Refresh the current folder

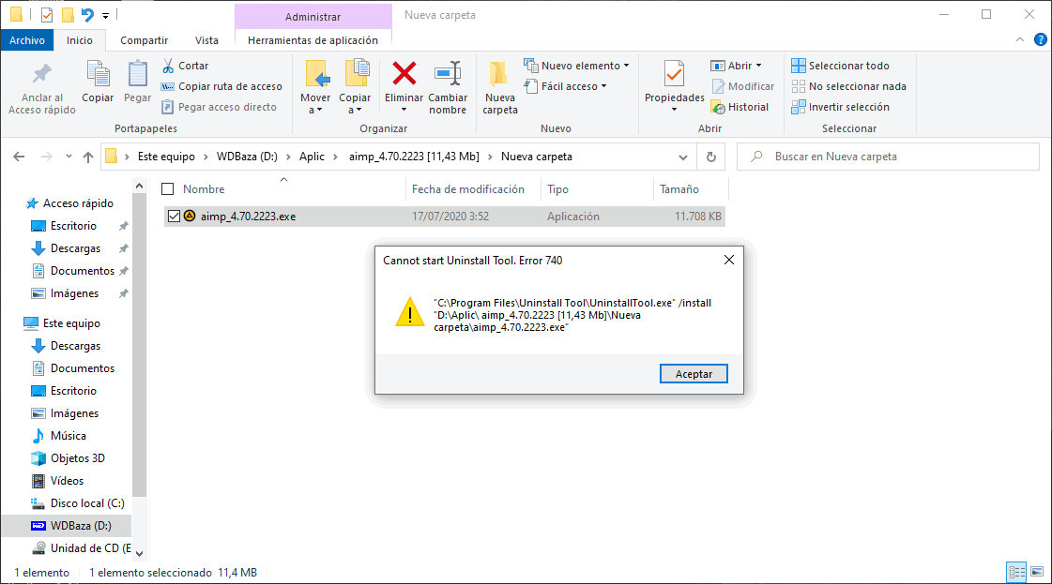point(711,157)
